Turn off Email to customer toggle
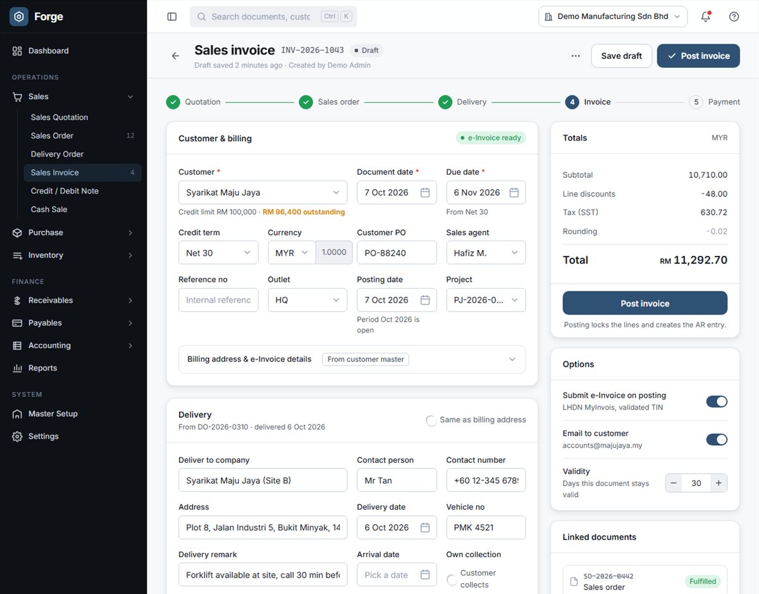Screen dimensions: 759x594 tap(717, 439)
